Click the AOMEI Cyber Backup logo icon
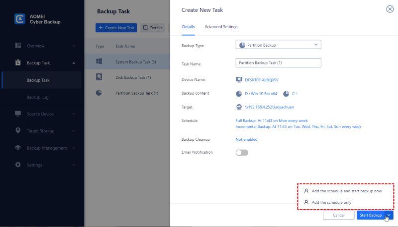 (20, 19)
